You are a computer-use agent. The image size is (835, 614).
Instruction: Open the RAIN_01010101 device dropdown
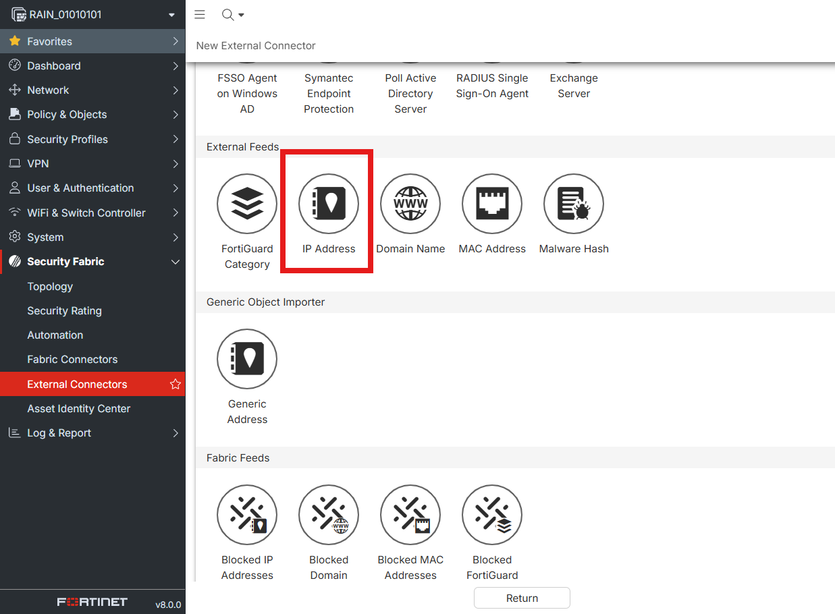click(x=92, y=14)
